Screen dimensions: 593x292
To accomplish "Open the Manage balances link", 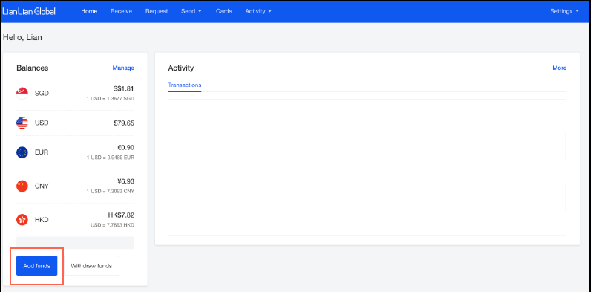I will [123, 68].
